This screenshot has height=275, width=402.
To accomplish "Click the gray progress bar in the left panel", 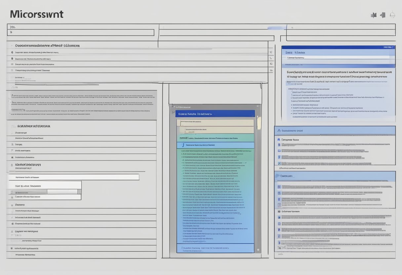I will coord(62,191).
